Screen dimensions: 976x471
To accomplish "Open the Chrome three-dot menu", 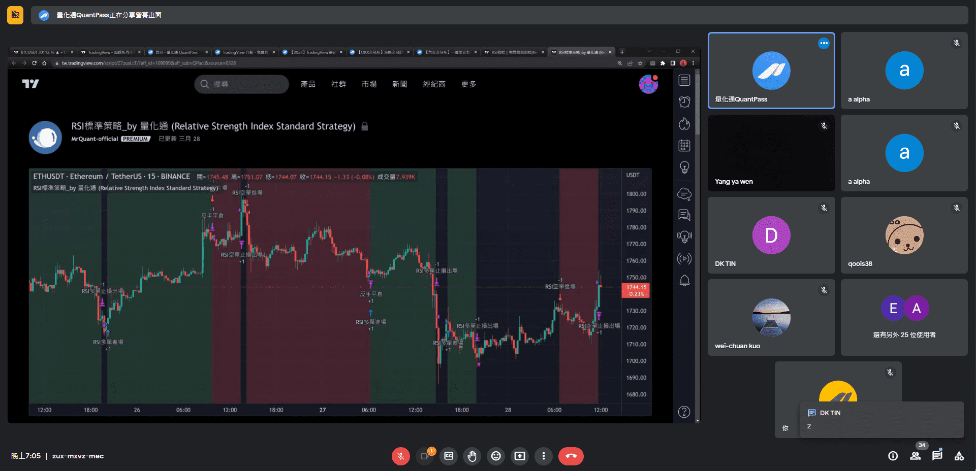I will click(693, 63).
